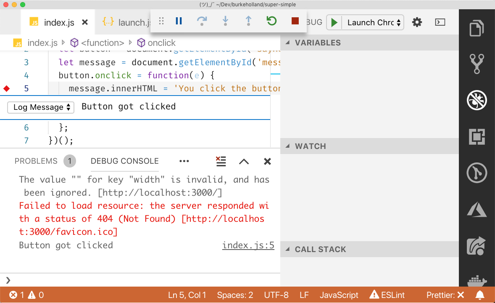Open the Log Message type dropdown
The image size is (495, 303).
pyautogui.click(x=41, y=107)
